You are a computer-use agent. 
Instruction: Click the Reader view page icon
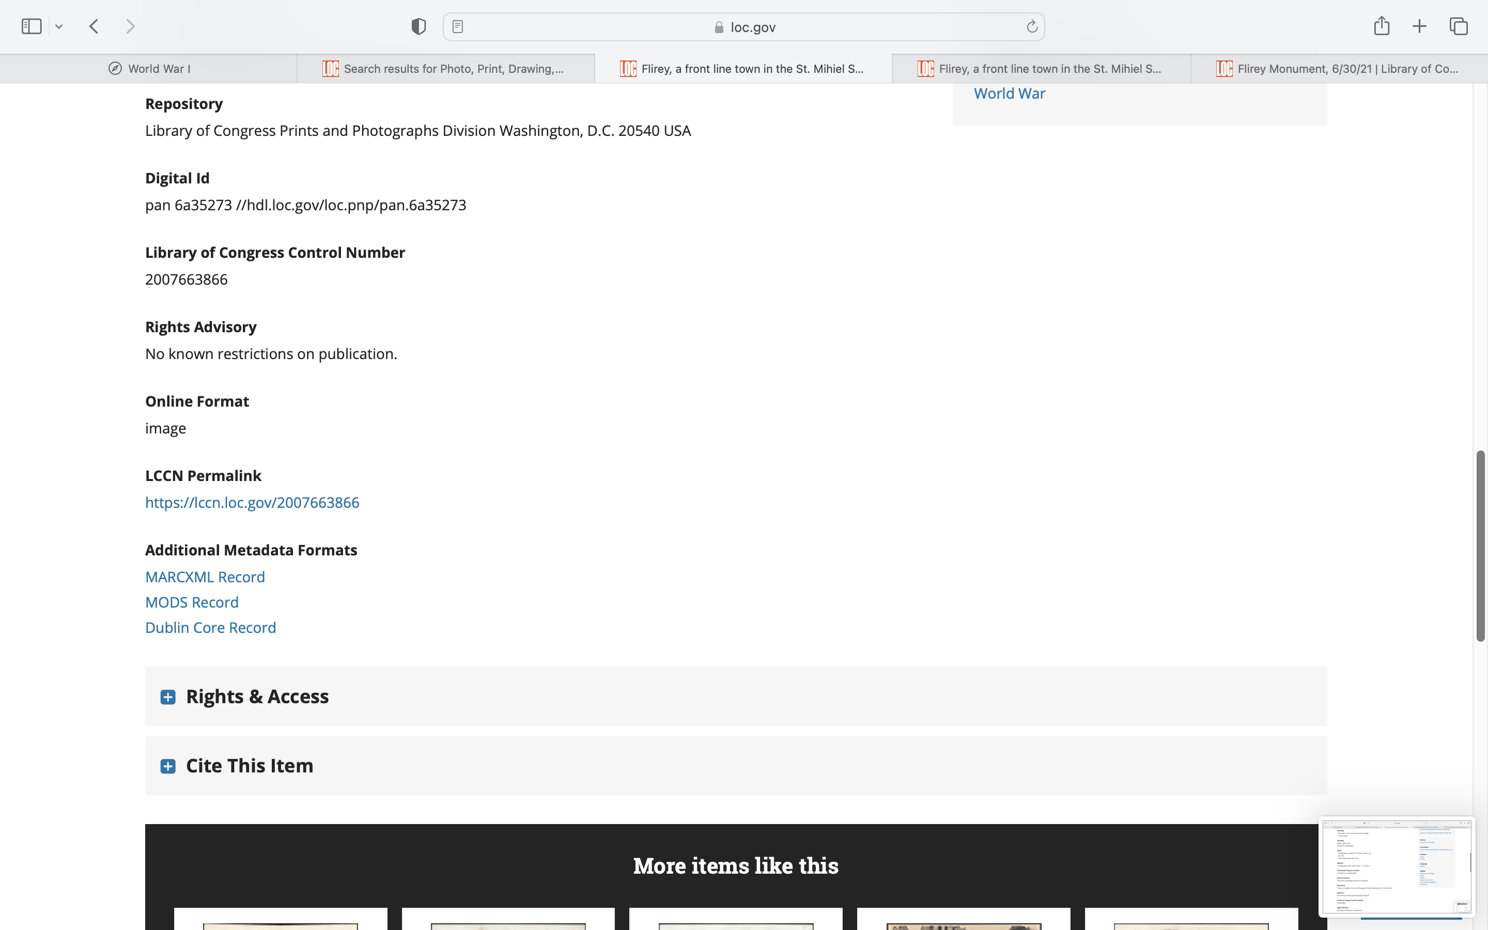[457, 26]
